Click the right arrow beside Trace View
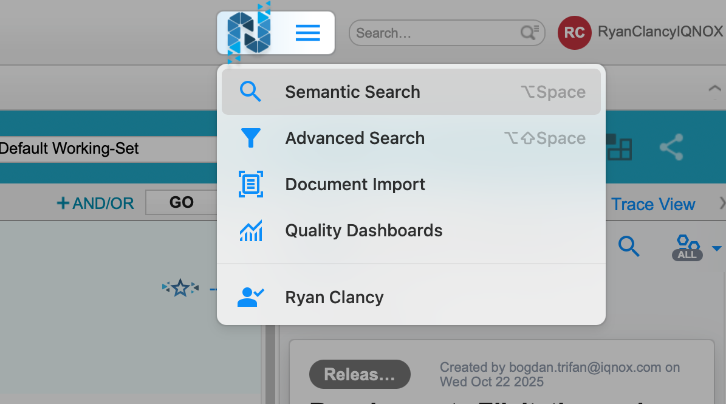 point(721,203)
